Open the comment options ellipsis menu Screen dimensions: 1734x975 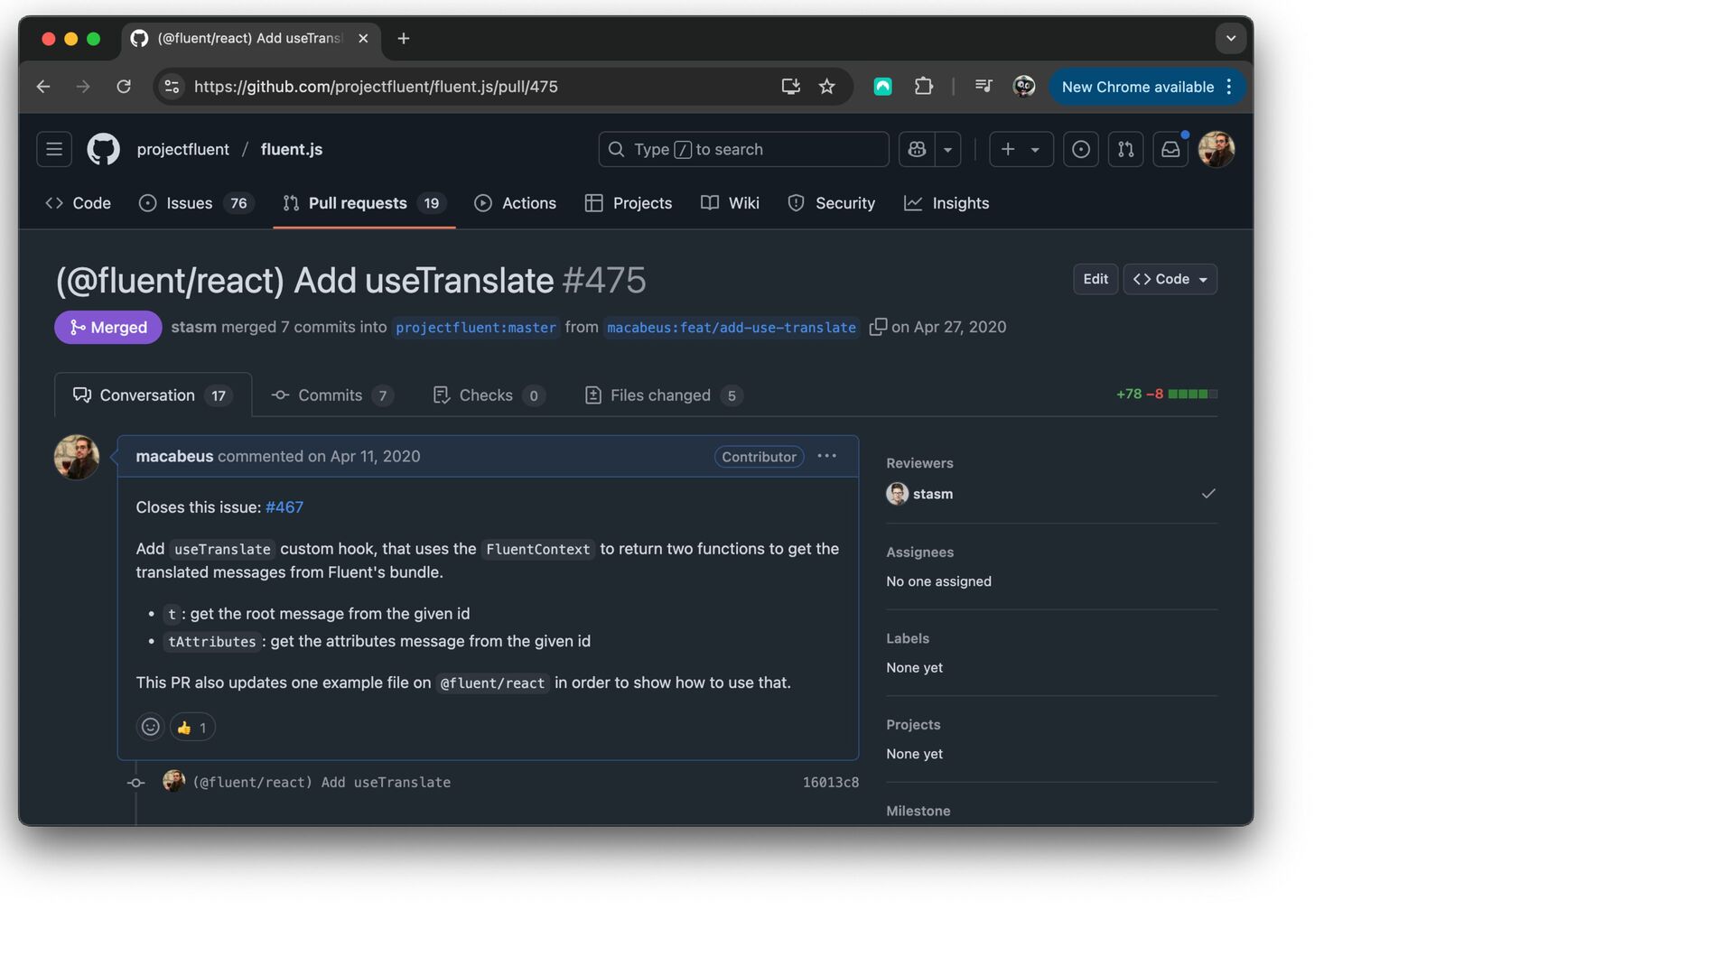826,456
